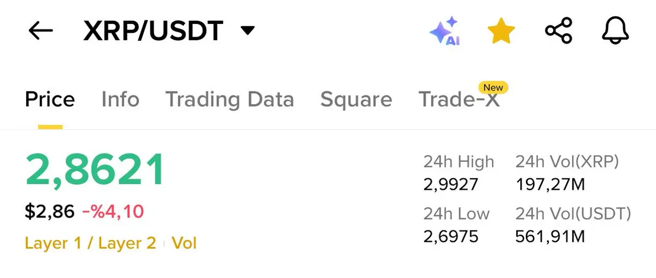Toggle the yellow favorite star

[x=501, y=31]
